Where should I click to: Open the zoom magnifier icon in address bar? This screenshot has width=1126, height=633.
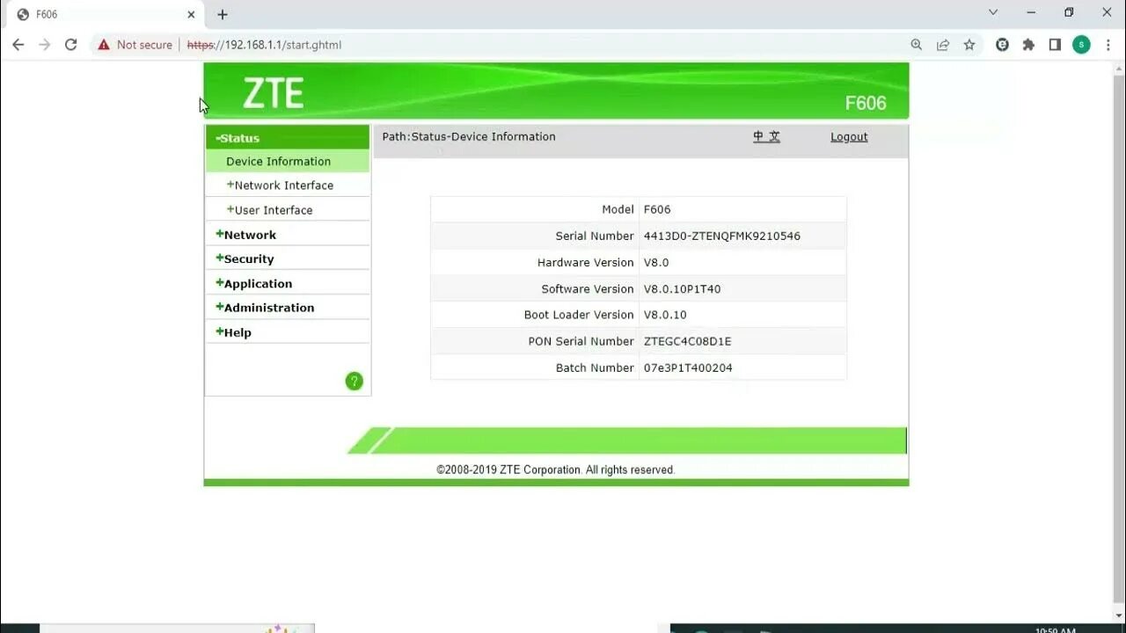[917, 45]
